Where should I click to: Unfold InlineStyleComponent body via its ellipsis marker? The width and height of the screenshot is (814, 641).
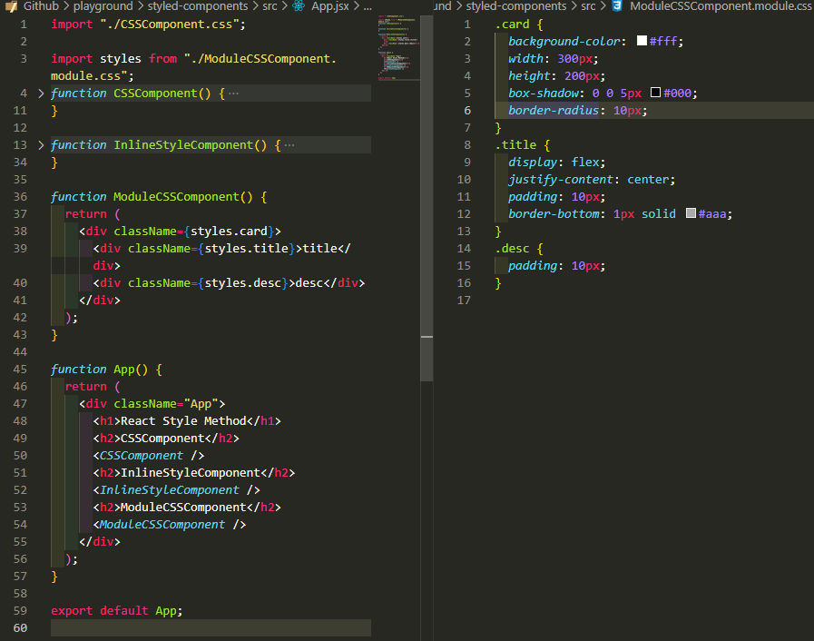[x=289, y=145]
